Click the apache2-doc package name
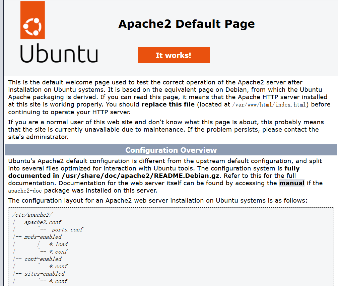338x286 pixels. tap(25, 191)
